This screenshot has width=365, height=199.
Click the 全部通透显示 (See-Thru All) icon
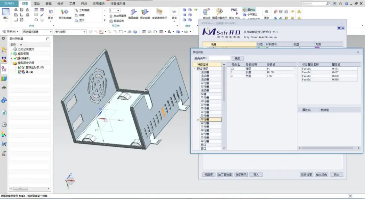[x=159, y=13]
